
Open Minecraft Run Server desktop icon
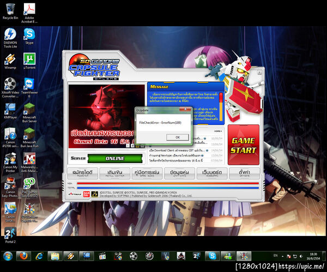(x=29, y=113)
